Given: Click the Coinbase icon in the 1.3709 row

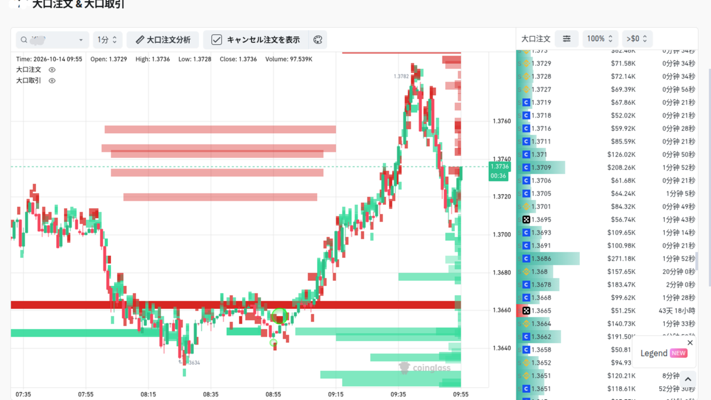Looking at the screenshot, I should pyautogui.click(x=527, y=168).
